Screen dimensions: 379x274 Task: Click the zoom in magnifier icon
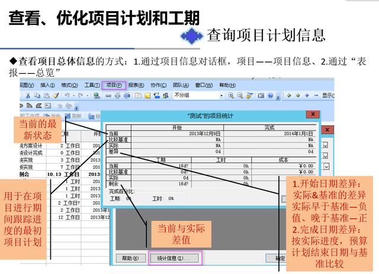point(231,95)
